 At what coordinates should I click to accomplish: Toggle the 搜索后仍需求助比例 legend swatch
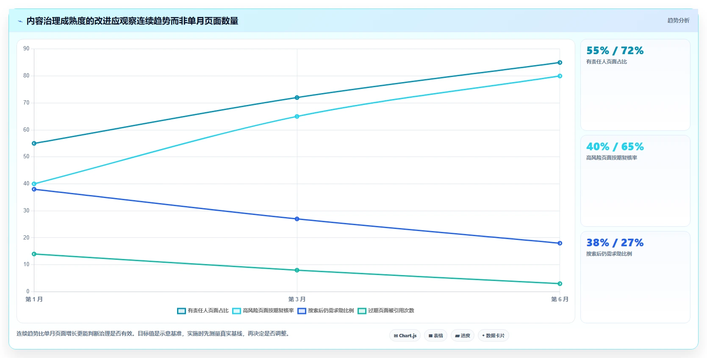click(x=302, y=311)
